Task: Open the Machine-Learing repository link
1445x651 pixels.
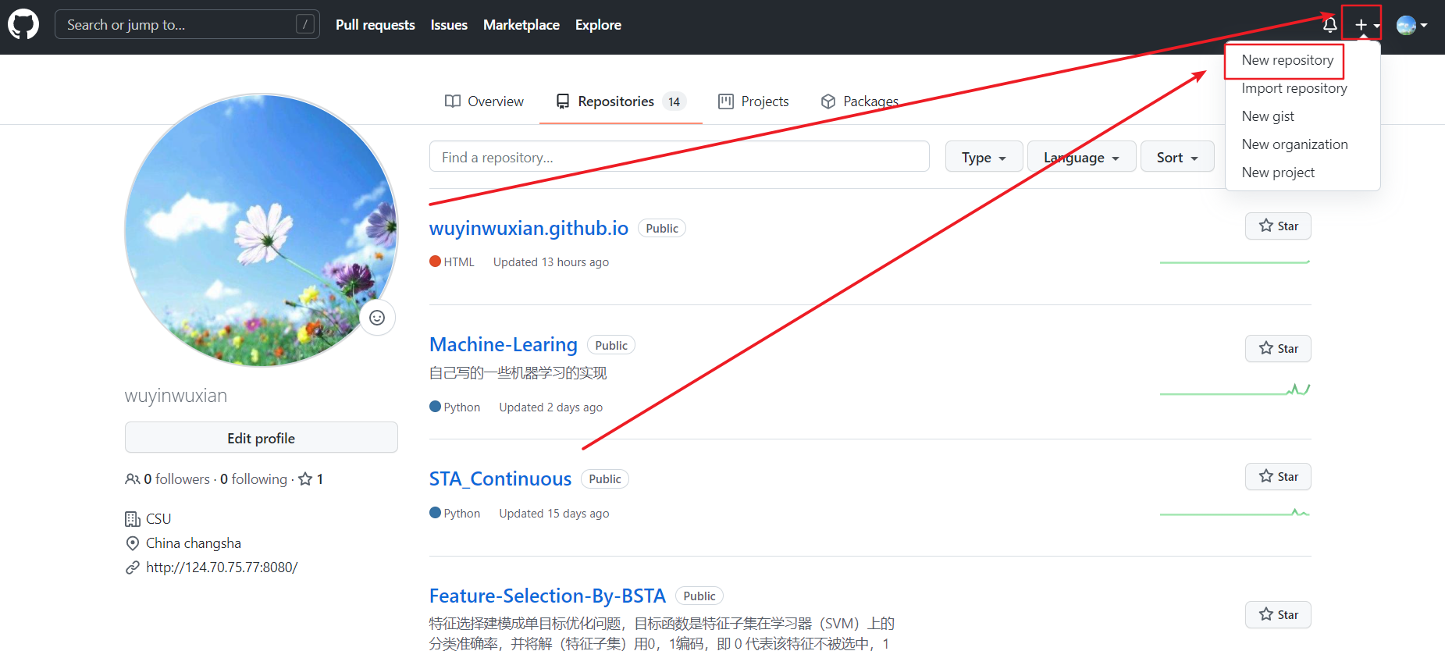Action: 504,344
